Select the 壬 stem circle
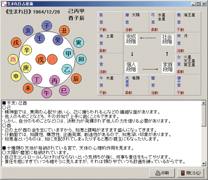The image size is (208, 180). click(x=39, y=38)
